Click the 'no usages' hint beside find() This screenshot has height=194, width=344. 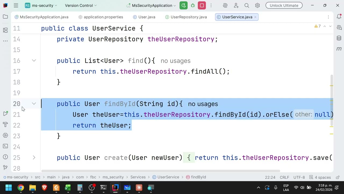click(175, 61)
